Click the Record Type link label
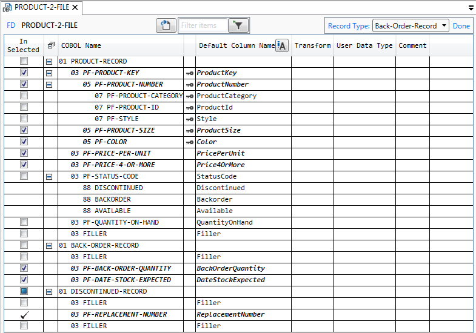The width and height of the screenshot is (476, 333). pyautogui.click(x=348, y=26)
